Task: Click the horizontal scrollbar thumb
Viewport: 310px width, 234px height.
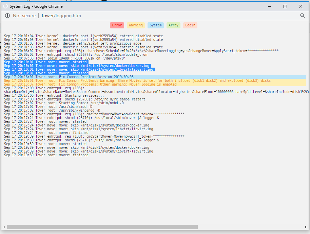Action: tap(102, 227)
